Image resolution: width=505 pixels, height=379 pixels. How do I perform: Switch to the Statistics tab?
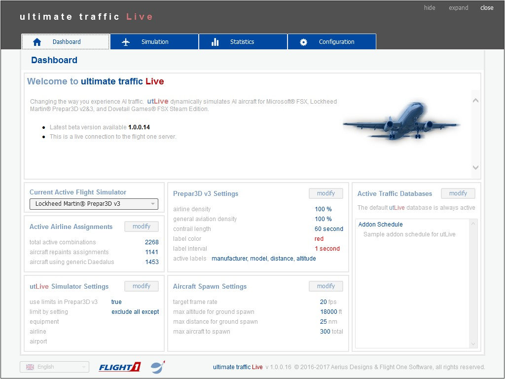click(243, 41)
